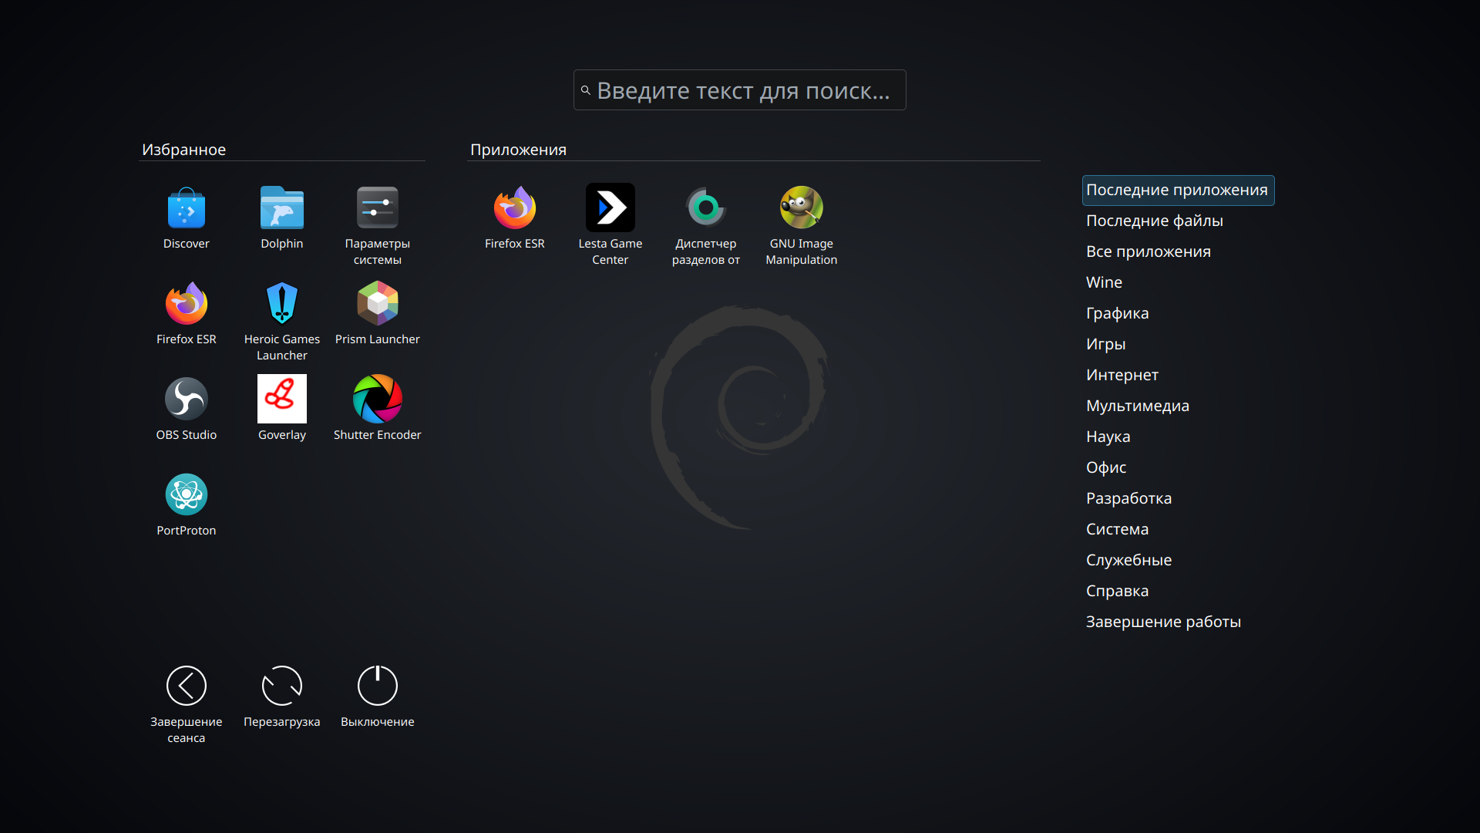Open Firefox ESR under Приложения
1480x833 pixels.
(515, 208)
